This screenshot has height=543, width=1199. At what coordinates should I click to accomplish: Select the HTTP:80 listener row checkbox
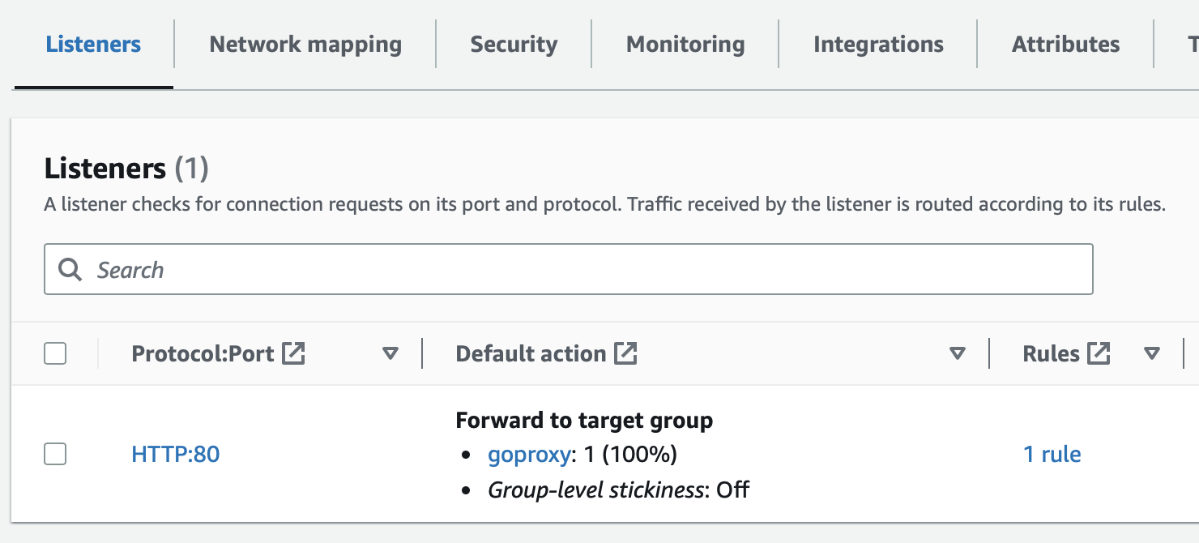click(x=55, y=454)
